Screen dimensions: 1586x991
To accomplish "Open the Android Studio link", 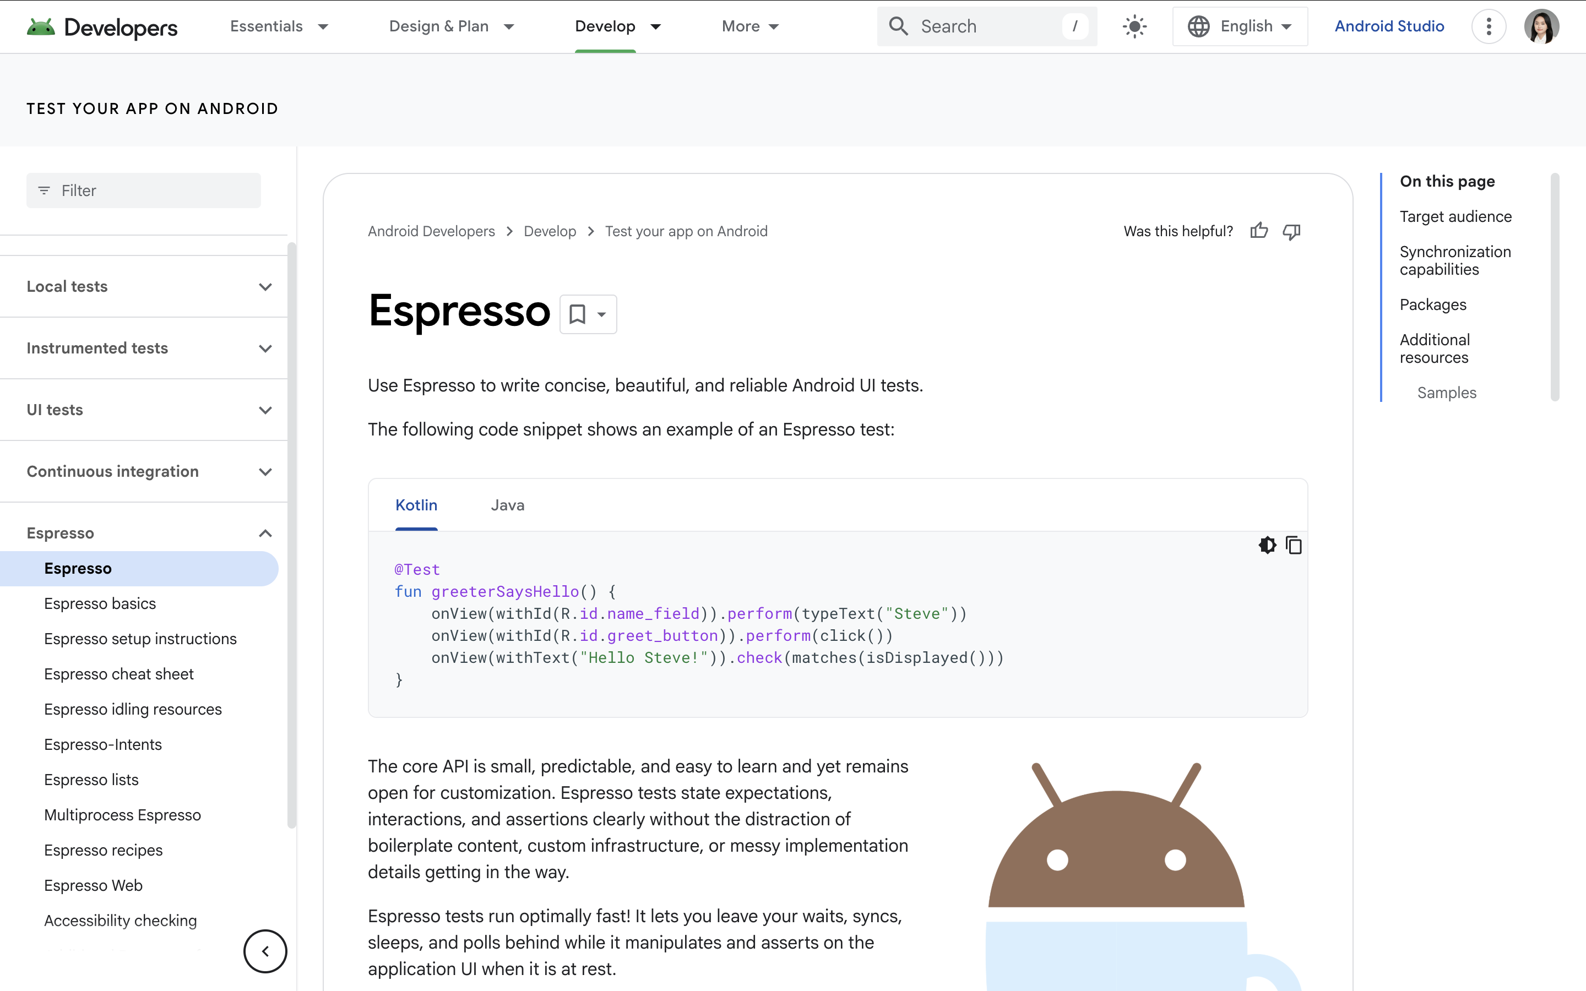I will coord(1389,27).
